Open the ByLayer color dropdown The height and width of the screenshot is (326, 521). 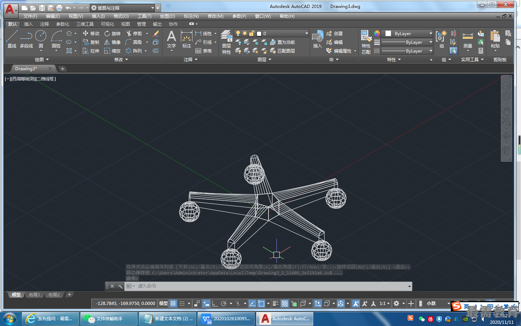[x=407, y=33]
